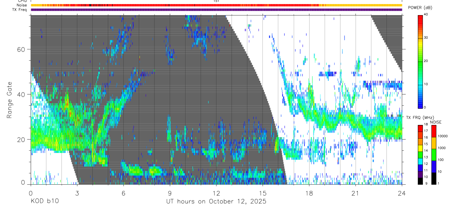Click the 18 tick on UT hours axis

coord(309,193)
